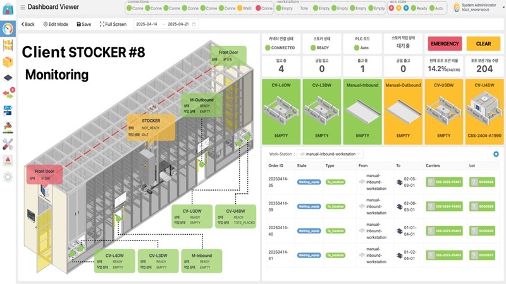Open the dark layered tray sidebar icon
The height and width of the screenshot is (284, 506).
pyautogui.click(x=8, y=78)
